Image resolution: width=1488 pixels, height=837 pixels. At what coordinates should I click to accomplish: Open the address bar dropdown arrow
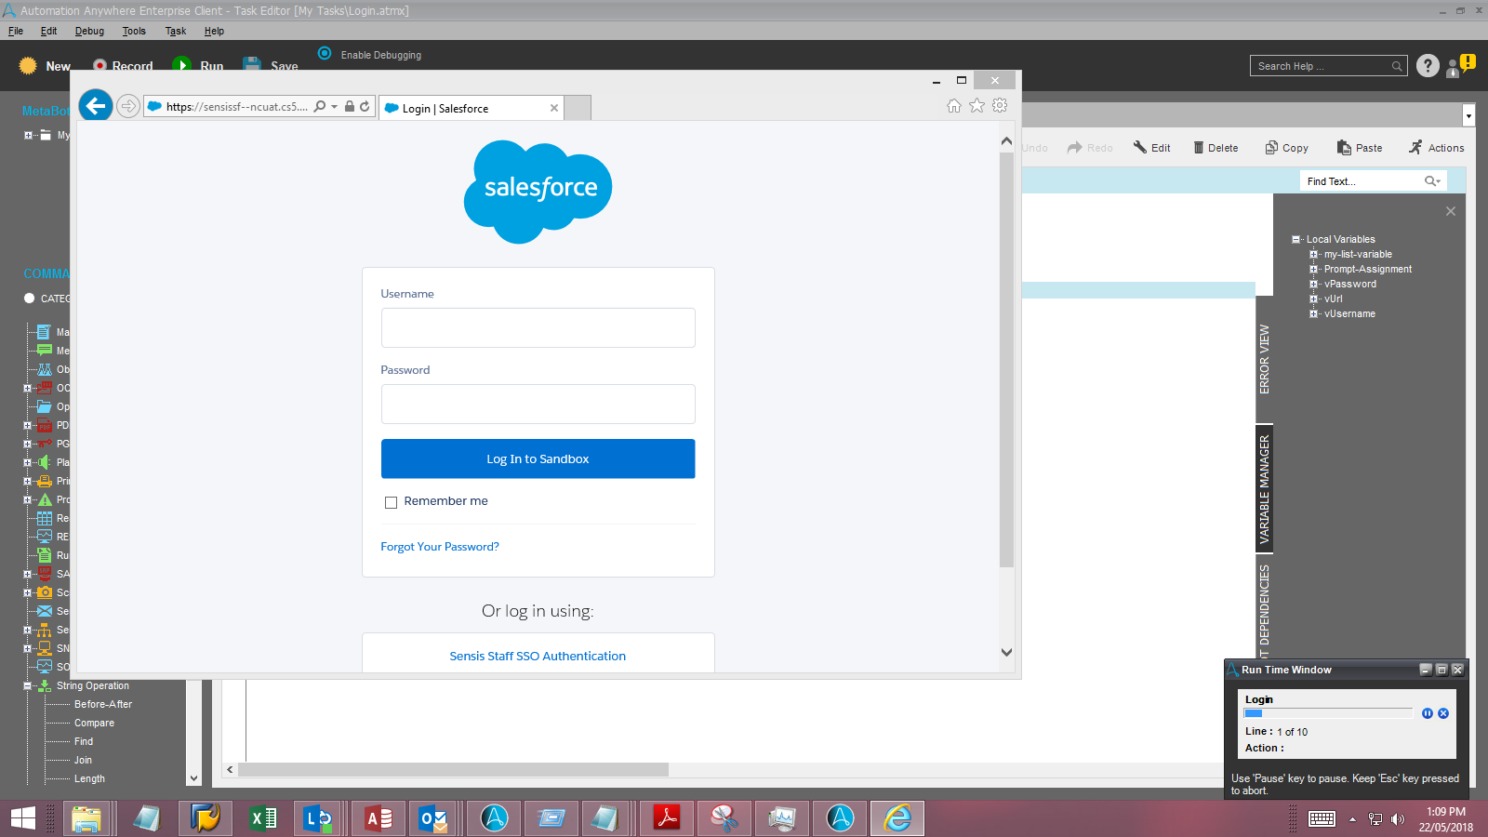(x=334, y=106)
